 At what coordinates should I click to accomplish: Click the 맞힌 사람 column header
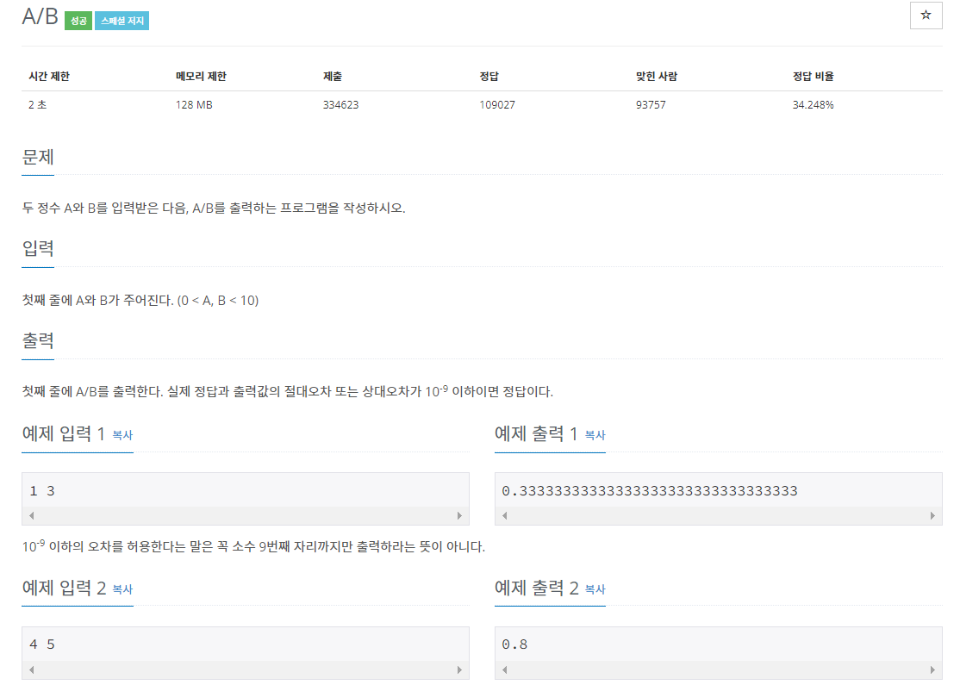(657, 77)
